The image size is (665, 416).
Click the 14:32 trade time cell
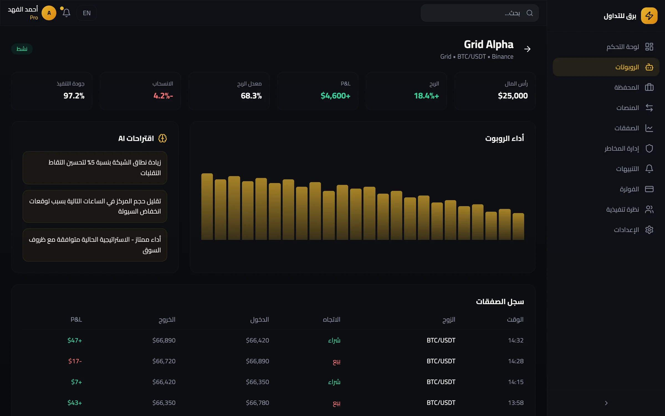click(516, 340)
